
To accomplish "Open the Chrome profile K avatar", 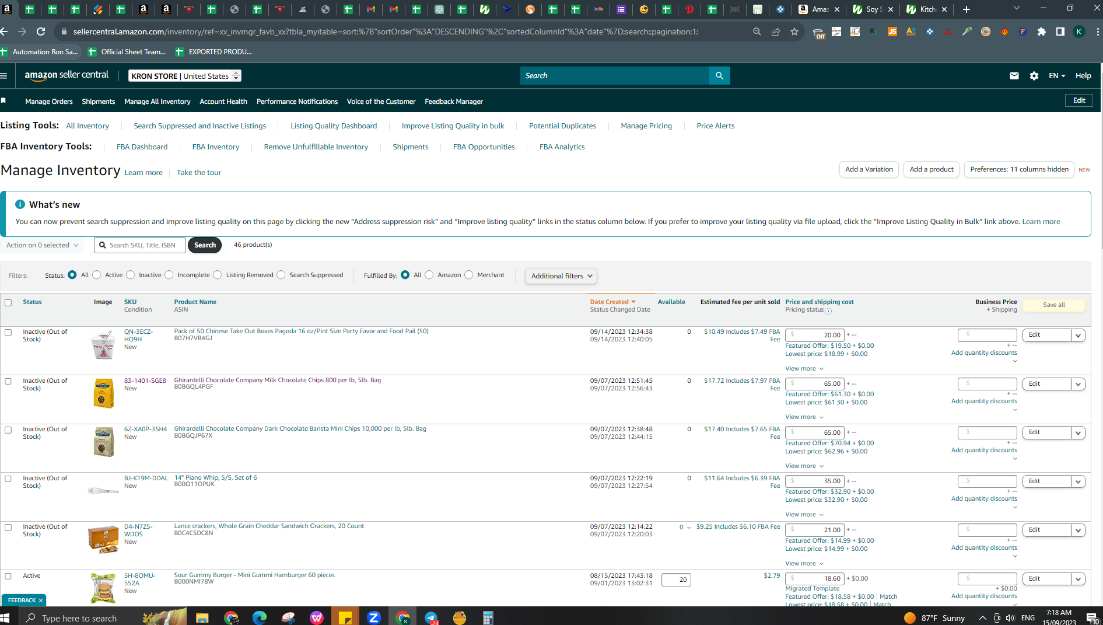I will pyautogui.click(x=1079, y=32).
